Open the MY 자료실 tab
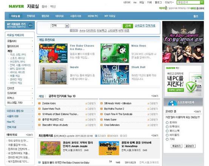The width and height of the screenshot is (209, 166). pos(110,16)
